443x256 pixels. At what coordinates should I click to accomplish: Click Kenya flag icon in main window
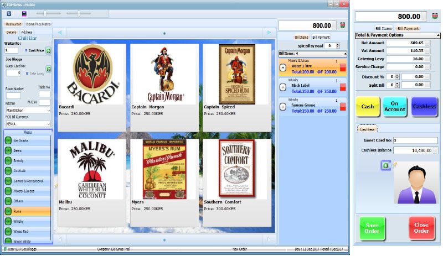pyautogui.click(x=342, y=25)
